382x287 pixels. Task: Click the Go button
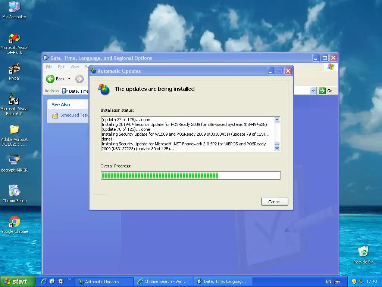(325, 91)
